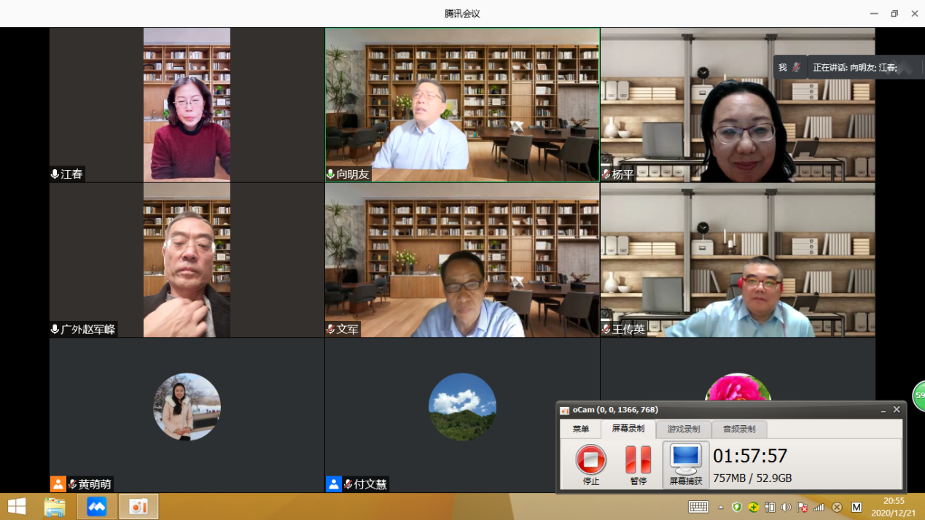Screen dimensions: 925x520
Task: Click the microphone icon next to 江春
Action: pos(55,174)
